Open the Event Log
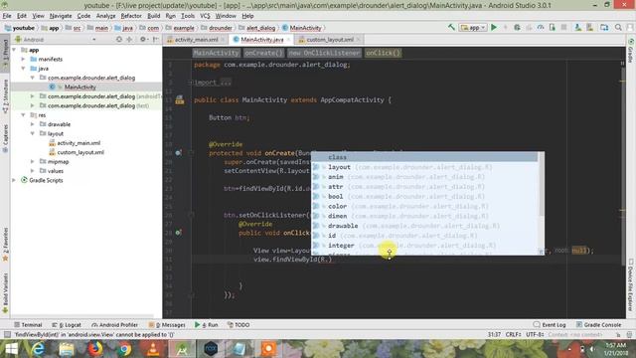636x358 pixels. [550, 325]
